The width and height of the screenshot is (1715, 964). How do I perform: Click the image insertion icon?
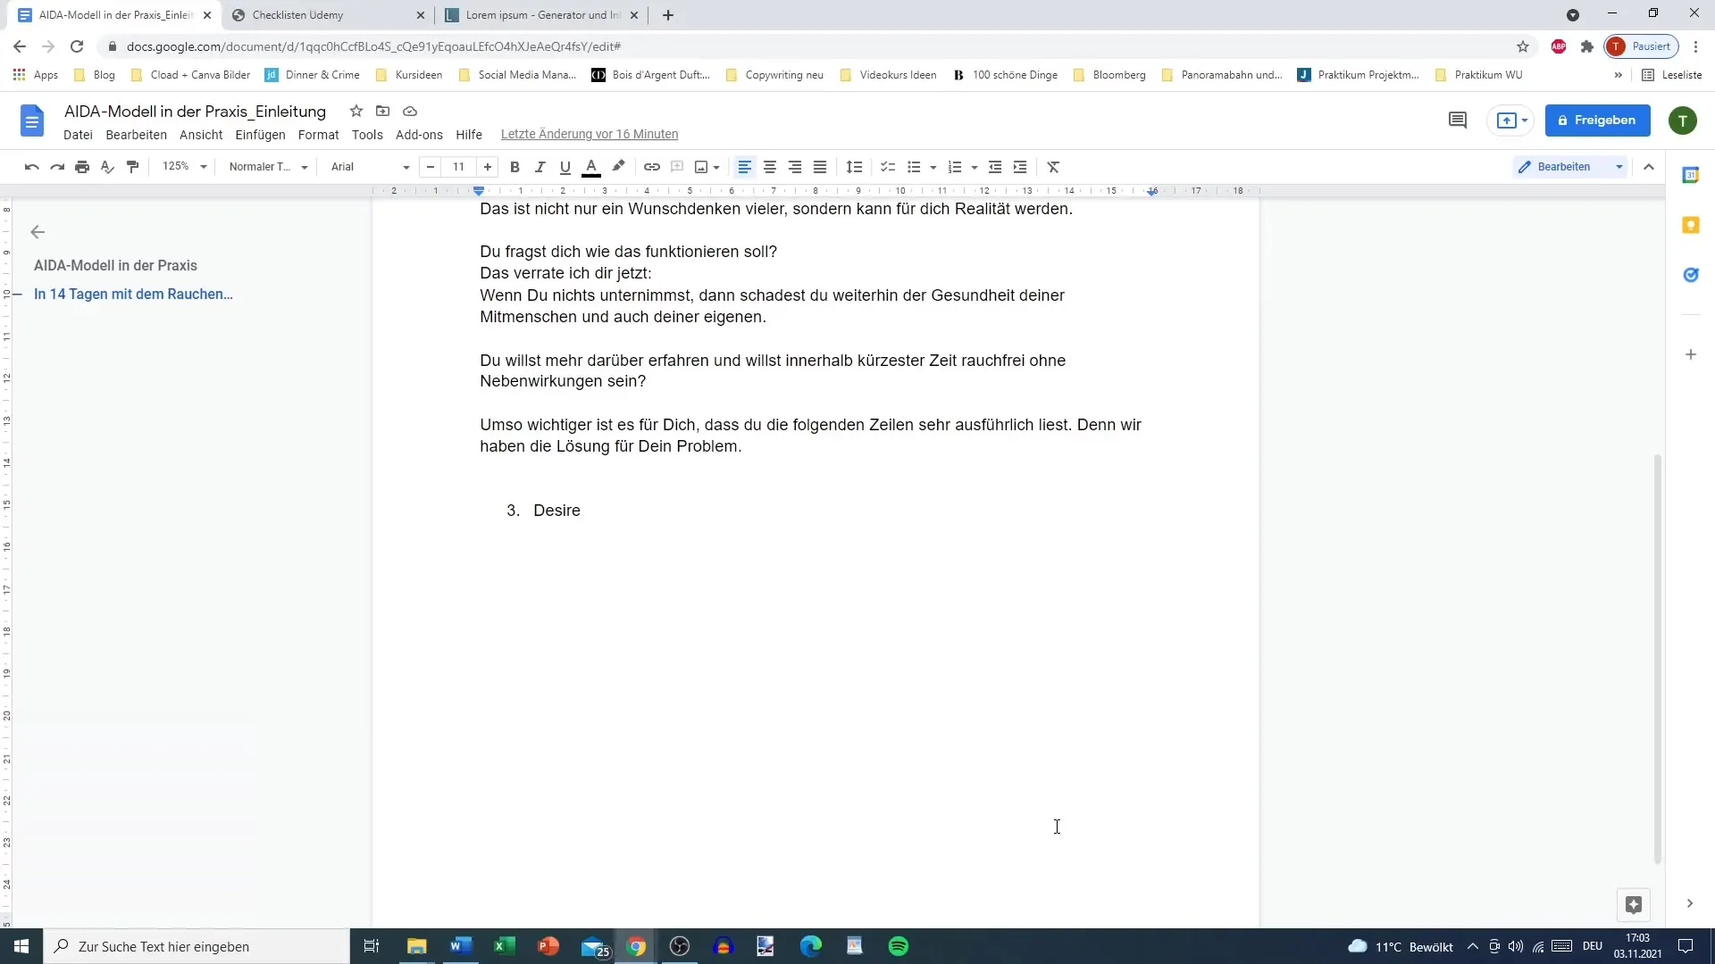tap(702, 166)
